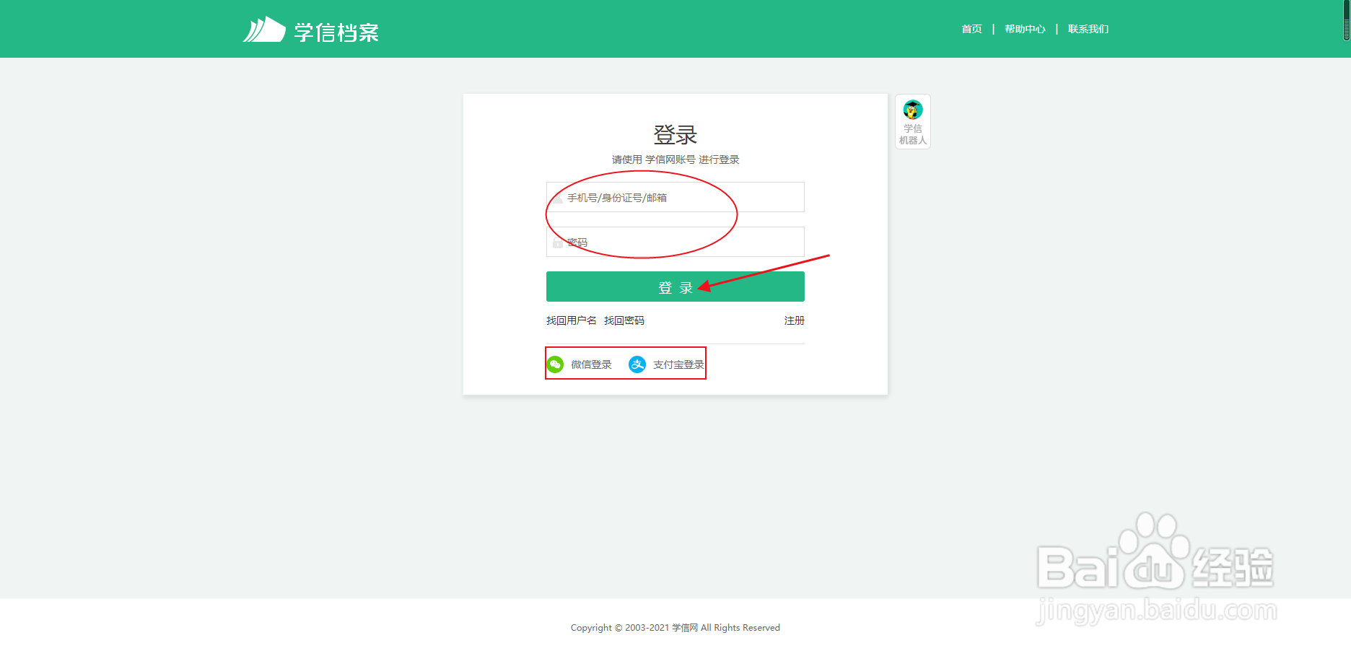1351x656 pixels.
Task: Click the 找回密码 link
Action: 625,320
